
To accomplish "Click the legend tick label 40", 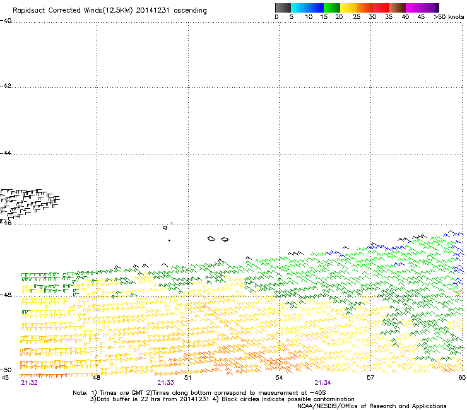I will [405, 17].
